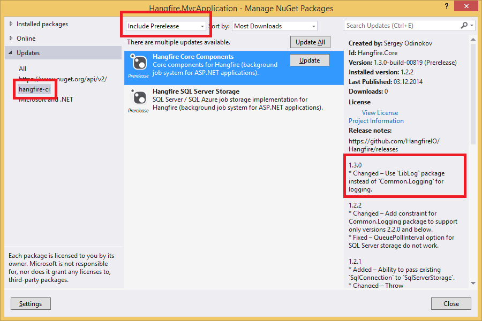Image resolution: width=482 pixels, height=321 pixels.
Task: Click the Last Published 03.12.2014 text
Action: (x=386, y=82)
